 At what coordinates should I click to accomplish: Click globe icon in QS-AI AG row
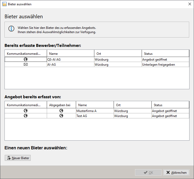(26, 59)
